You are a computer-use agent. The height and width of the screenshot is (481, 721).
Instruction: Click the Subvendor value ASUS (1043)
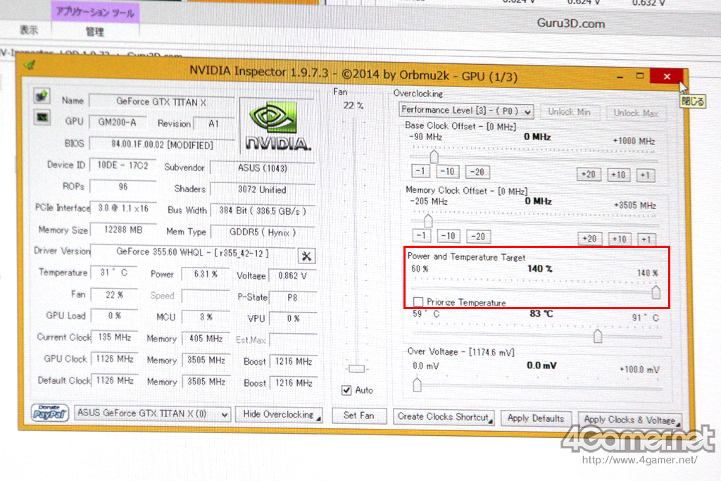262,168
